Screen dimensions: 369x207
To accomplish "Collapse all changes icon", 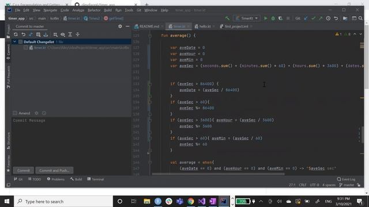I will [x=78, y=34].
